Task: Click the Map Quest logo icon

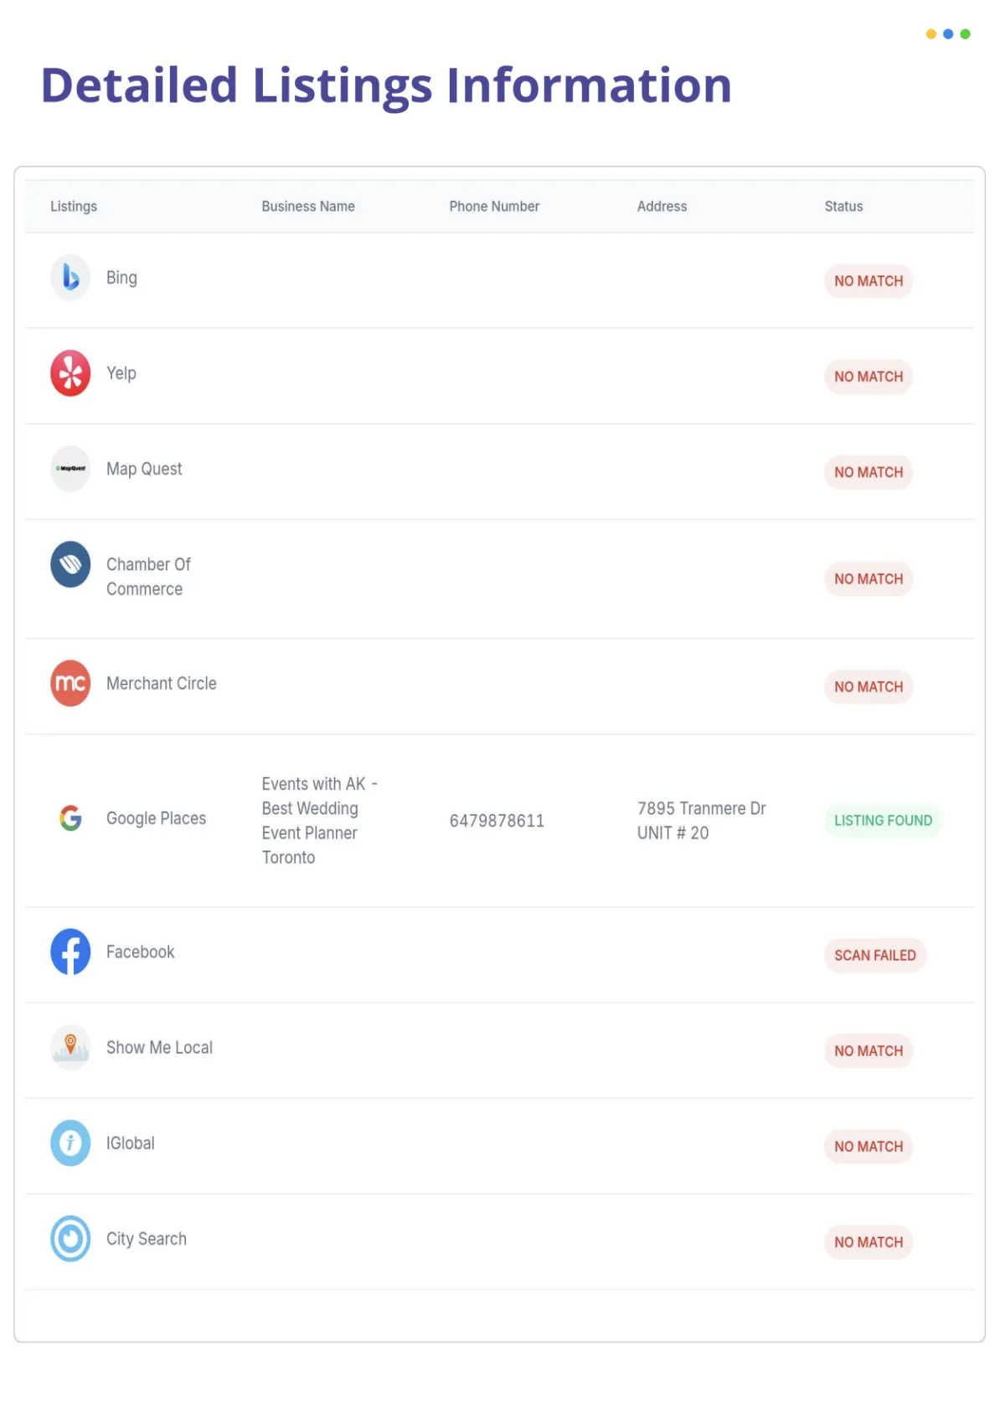Action: (70, 468)
